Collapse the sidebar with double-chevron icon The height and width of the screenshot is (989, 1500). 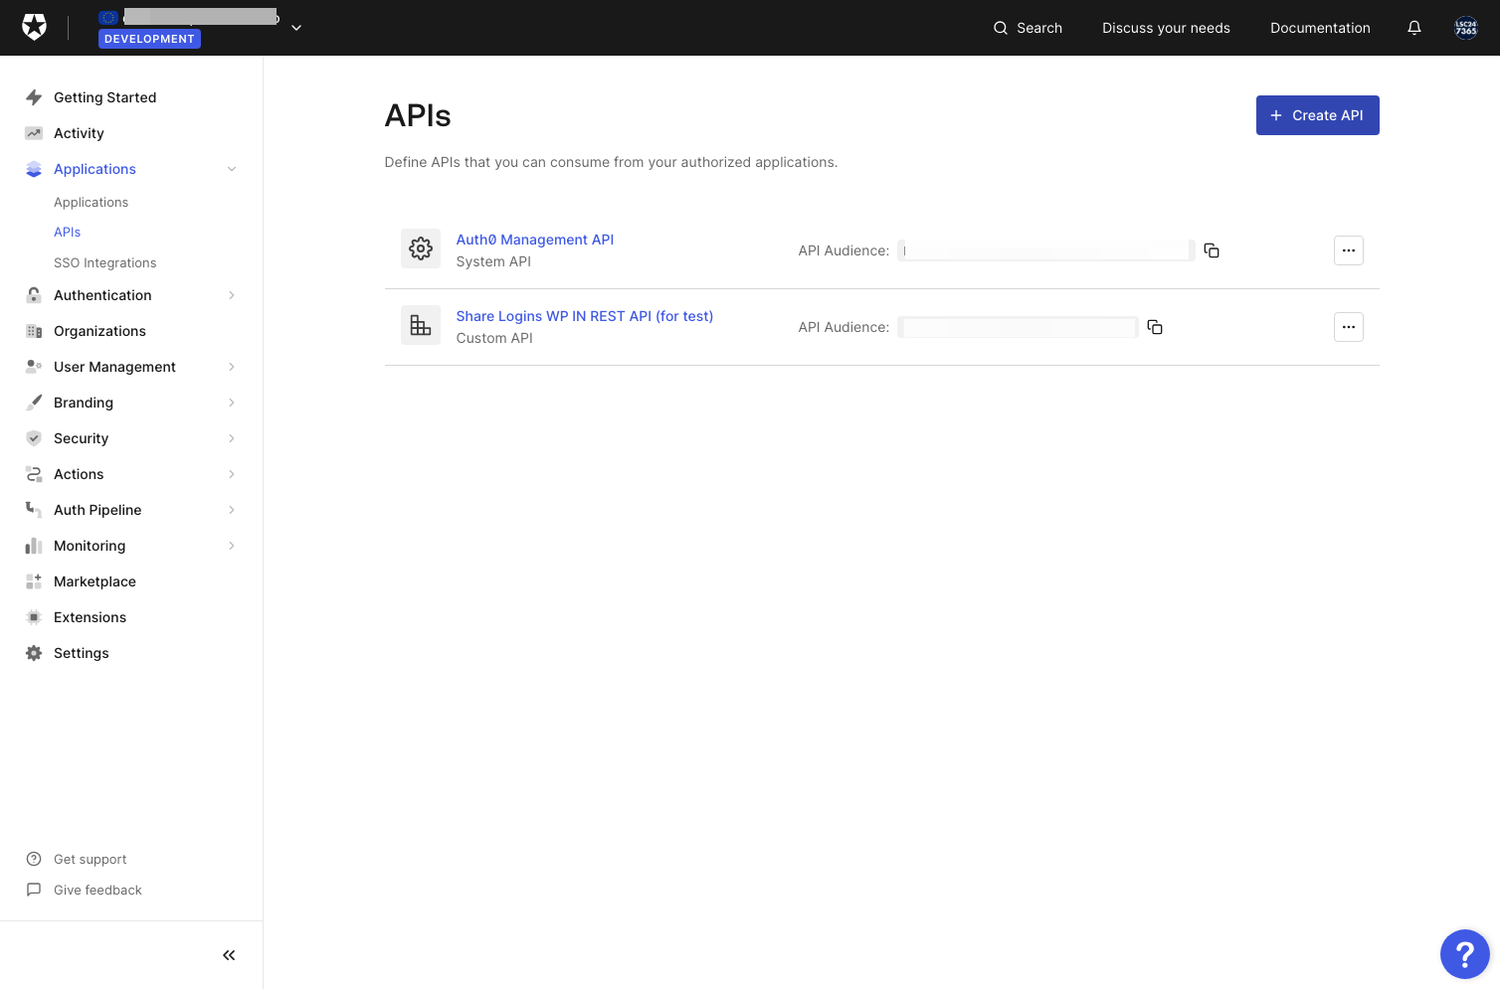[229, 955]
